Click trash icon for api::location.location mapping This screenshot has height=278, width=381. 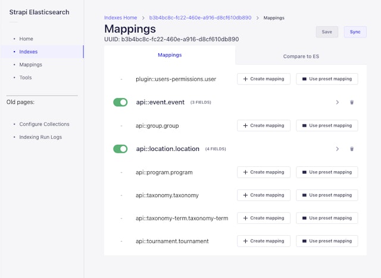[352, 149]
